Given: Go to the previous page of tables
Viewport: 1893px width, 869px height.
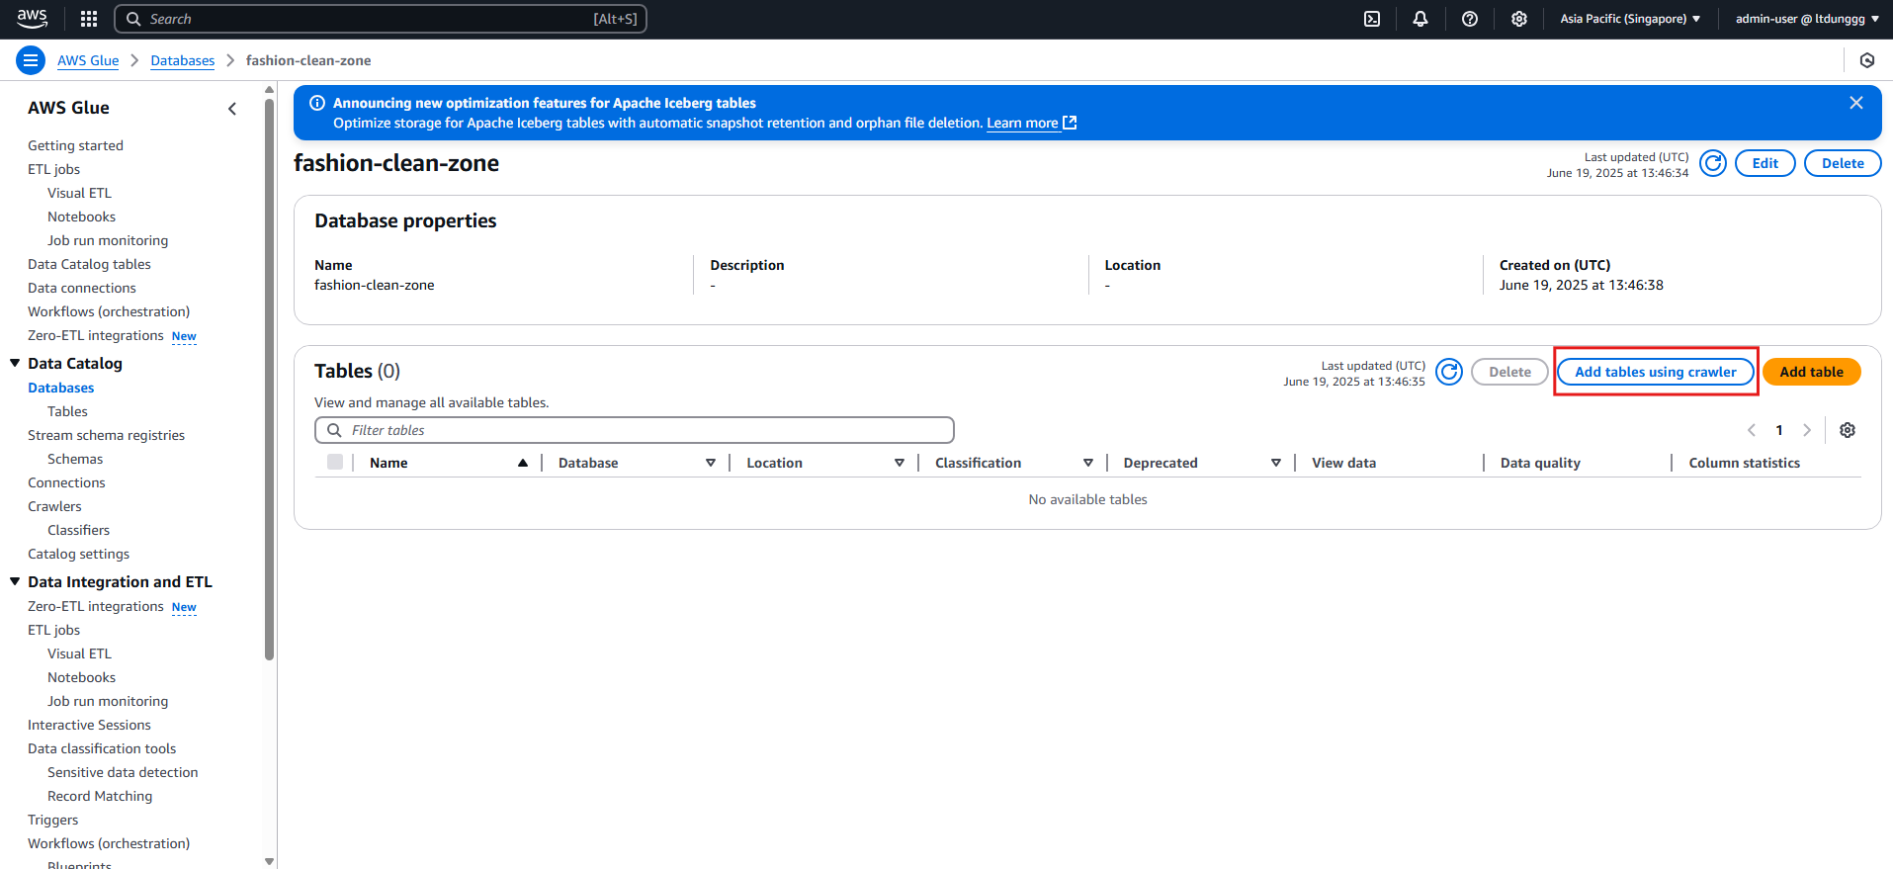Looking at the screenshot, I should (x=1752, y=430).
